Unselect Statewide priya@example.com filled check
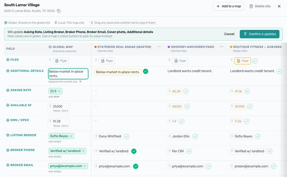Viewport: 287px width, 177px height. (x=136, y=166)
